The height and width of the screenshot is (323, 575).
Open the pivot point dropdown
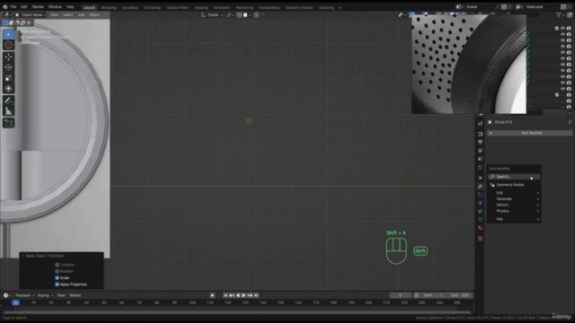coord(230,15)
